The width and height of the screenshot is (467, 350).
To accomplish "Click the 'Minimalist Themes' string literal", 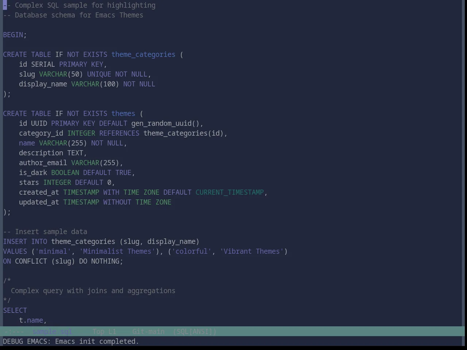I will pyautogui.click(x=117, y=251).
